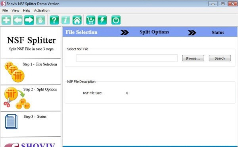
Task: Click the NSF file size value 0
Action: click(x=127, y=93)
